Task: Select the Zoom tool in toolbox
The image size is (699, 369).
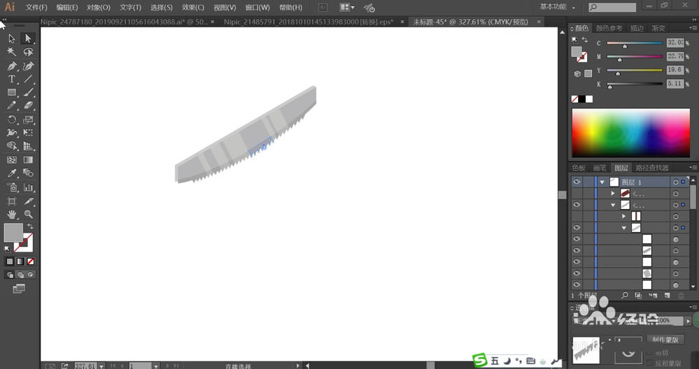Action: pos(28,215)
